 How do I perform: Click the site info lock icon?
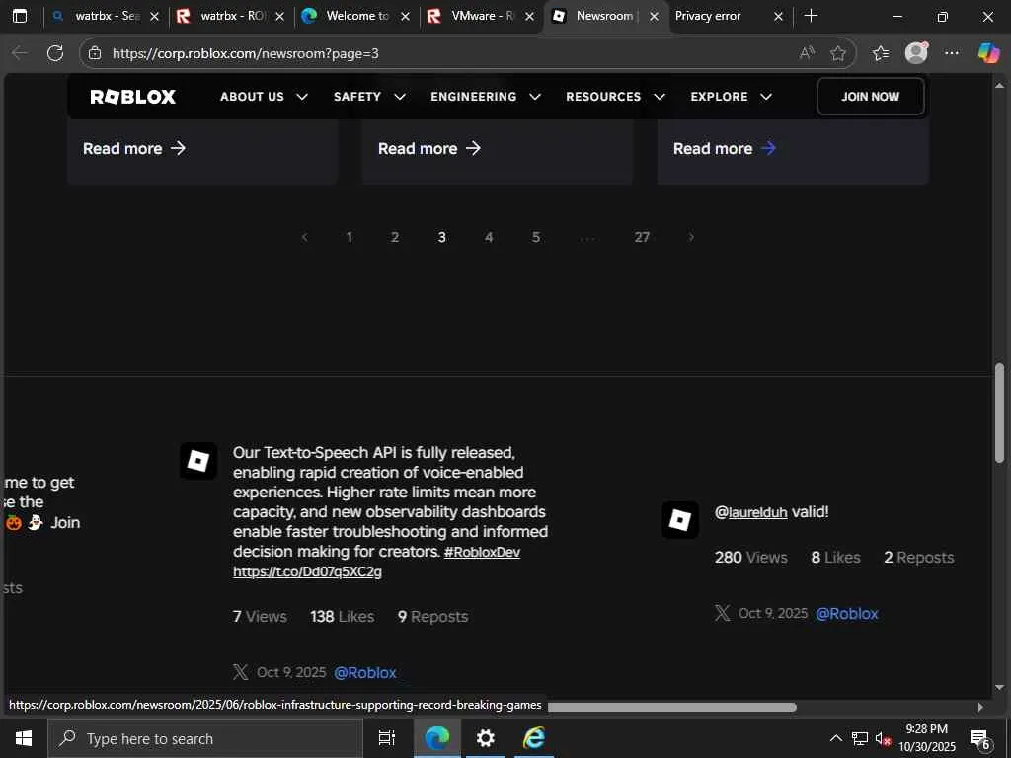point(95,53)
